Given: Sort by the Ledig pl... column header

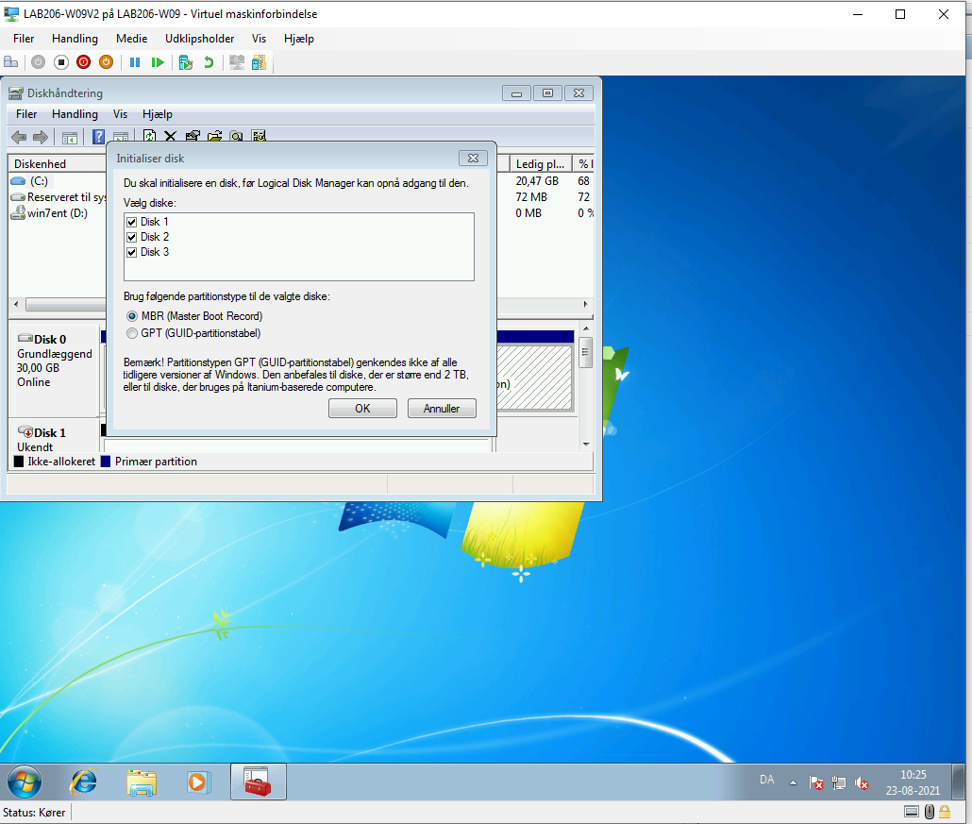Looking at the screenshot, I should 540,163.
